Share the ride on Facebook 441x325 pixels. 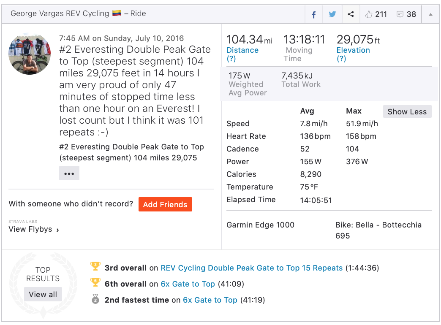pyautogui.click(x=314, y=14)
